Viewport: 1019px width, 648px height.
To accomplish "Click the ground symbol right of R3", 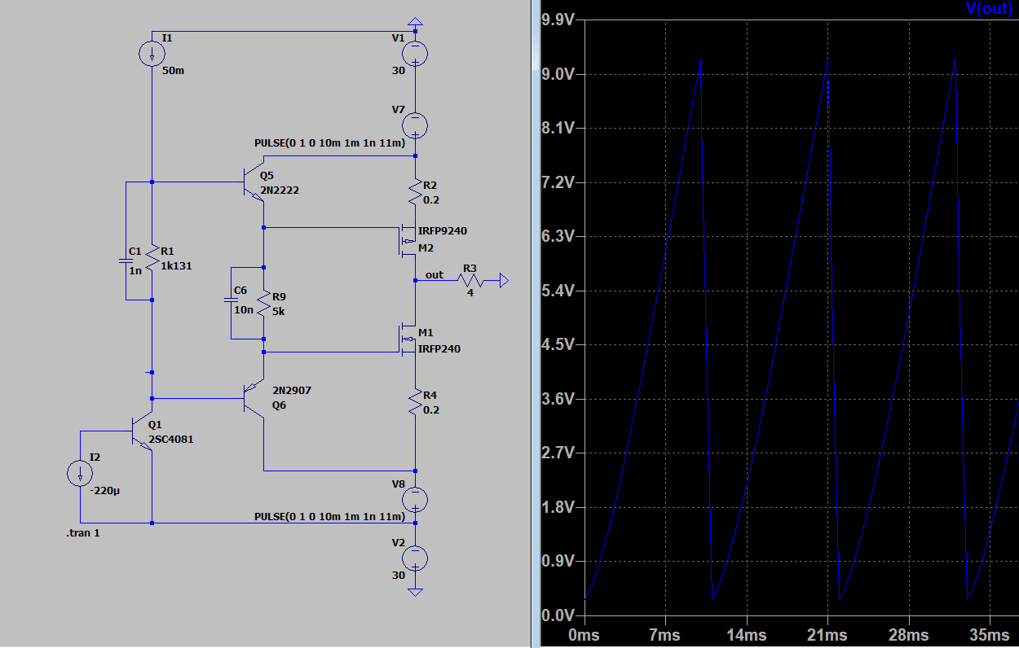I will (503, 281).
